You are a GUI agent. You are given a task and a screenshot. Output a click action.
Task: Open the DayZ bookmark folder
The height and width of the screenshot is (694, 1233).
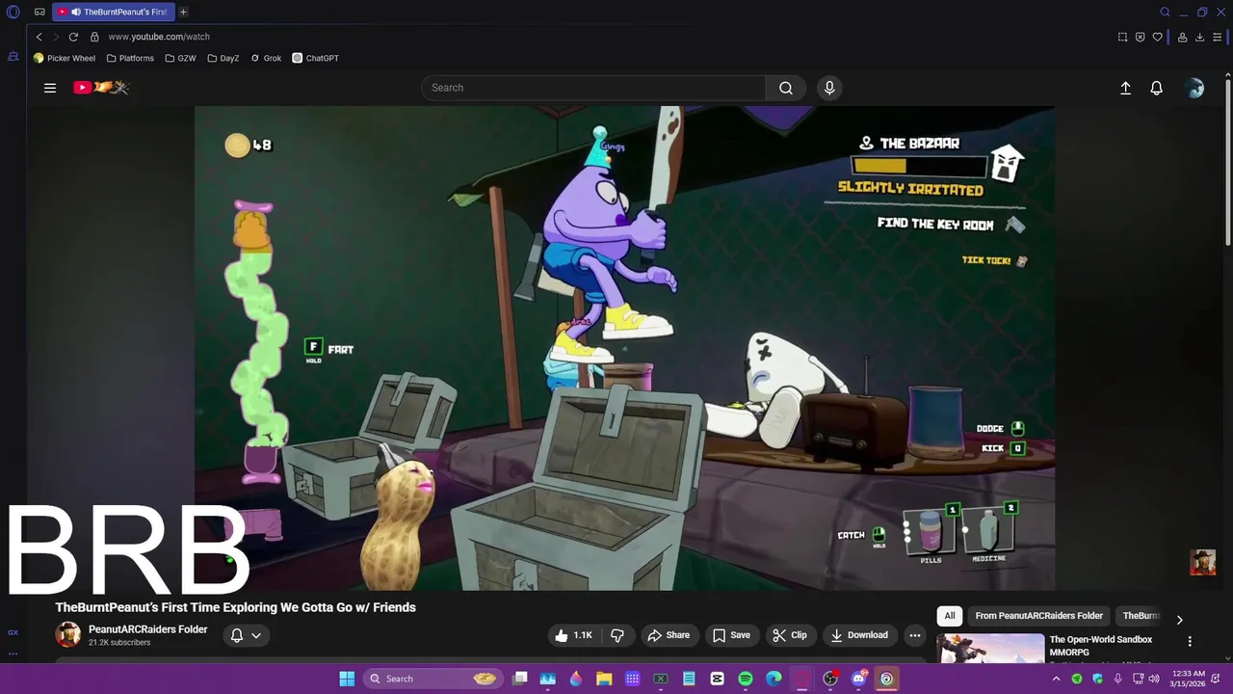coord(223,58)
